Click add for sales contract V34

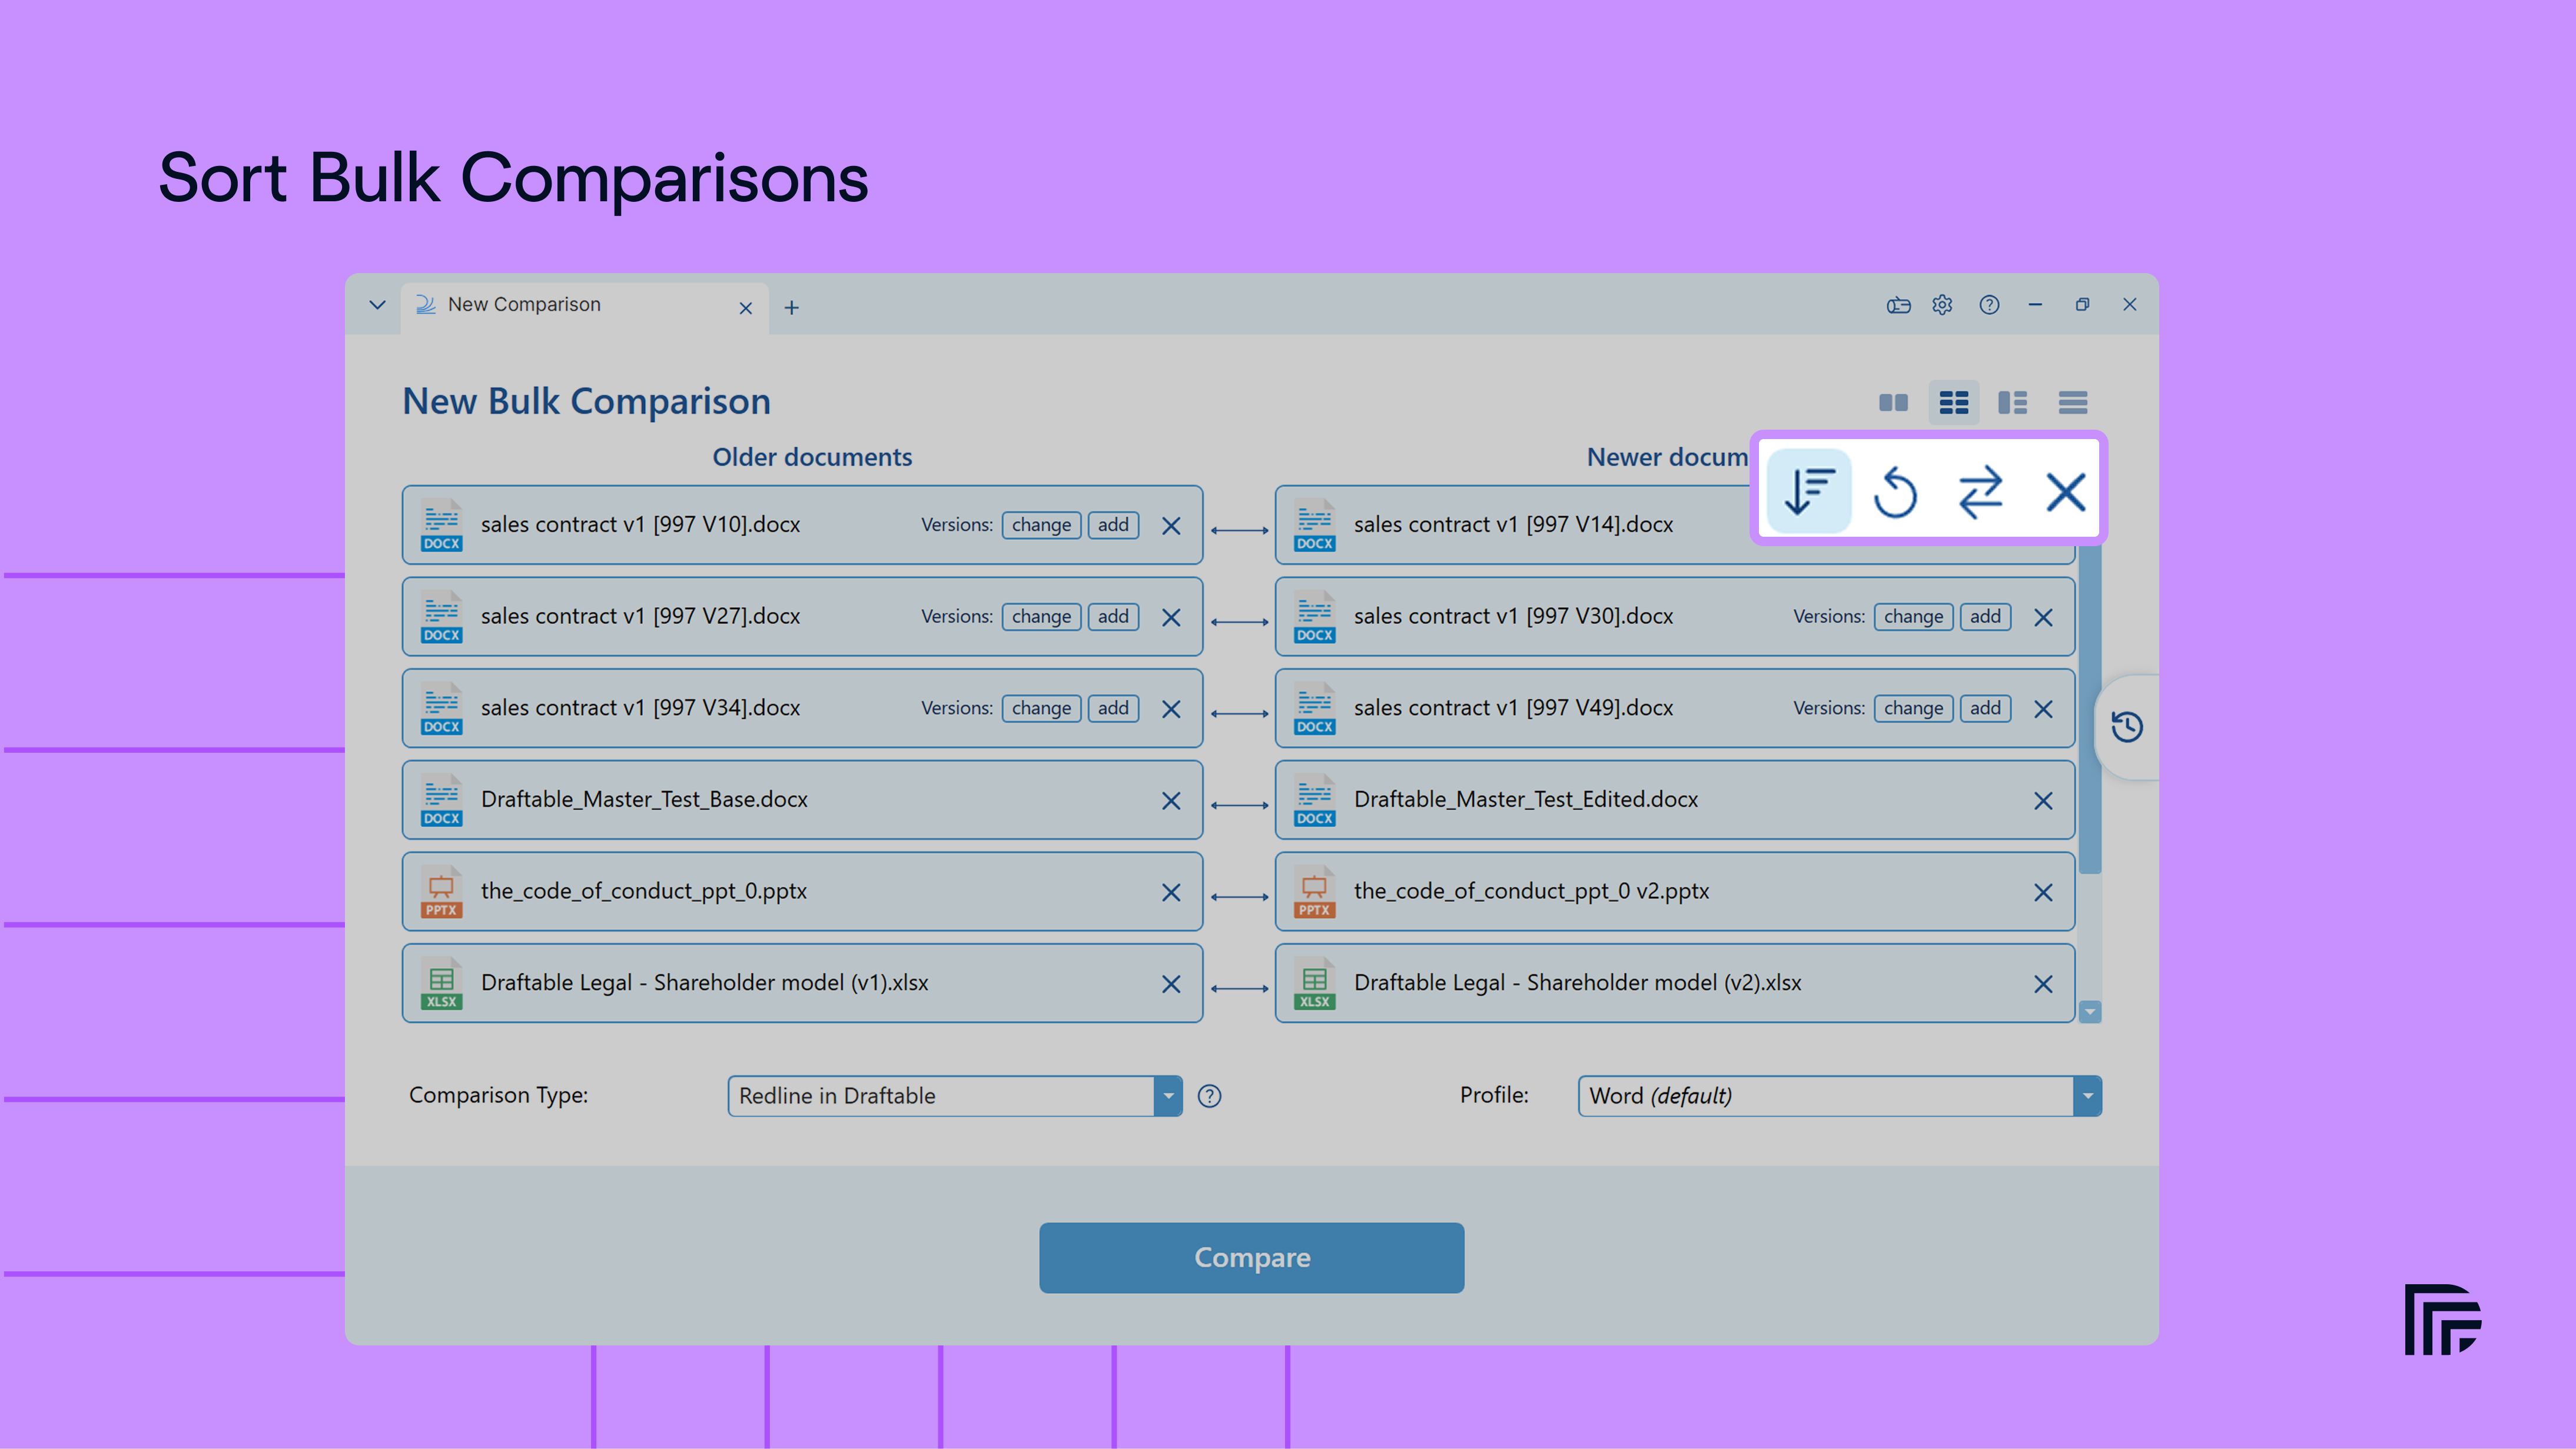pyautogui.click(x=1113, y=708)
